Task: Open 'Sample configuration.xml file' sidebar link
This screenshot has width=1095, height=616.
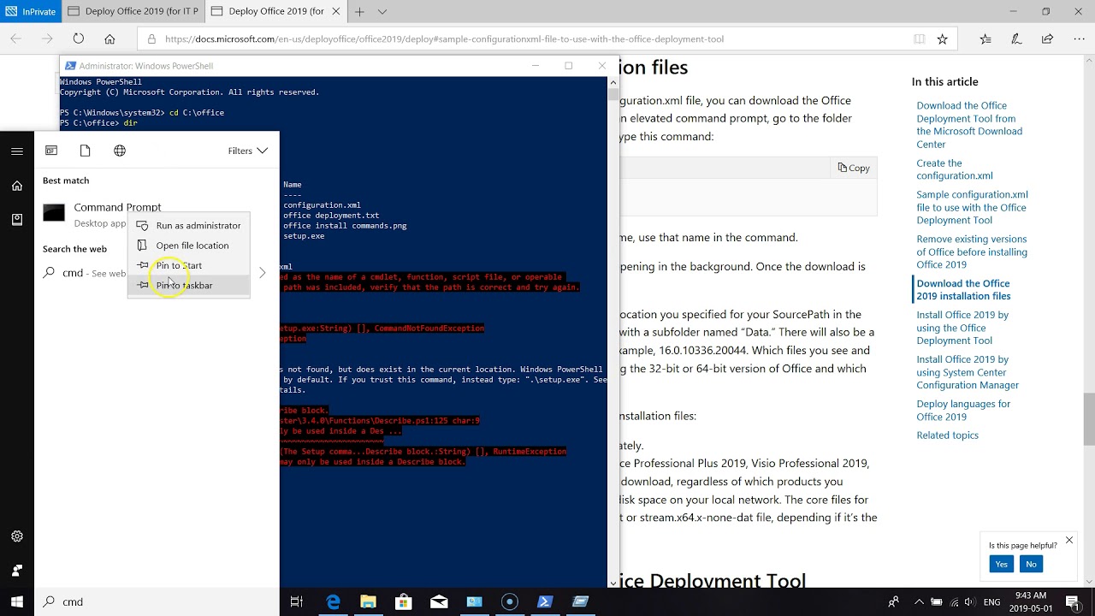Action: click(x=972, y=207)
